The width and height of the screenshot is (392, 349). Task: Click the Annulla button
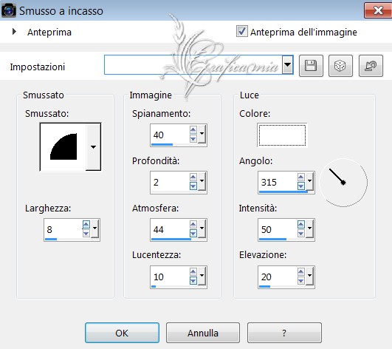click(x=203, y=333)
